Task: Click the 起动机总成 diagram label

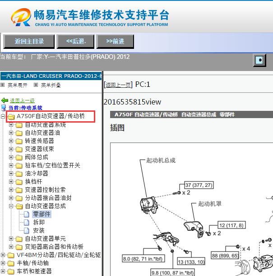Action: [x=161, y=160]
